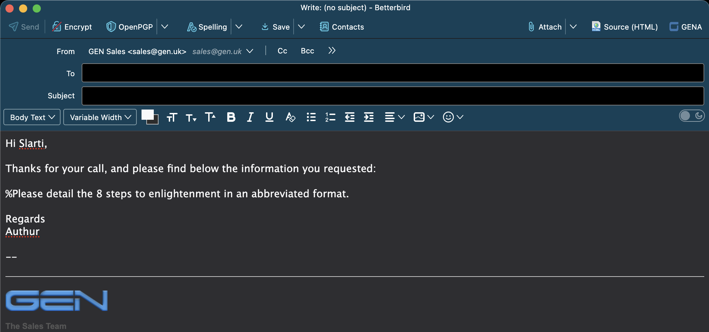This screenshot has width=709, height=332.
Task: Open the emoji smiley picker
Action: [x=453, y=117]
